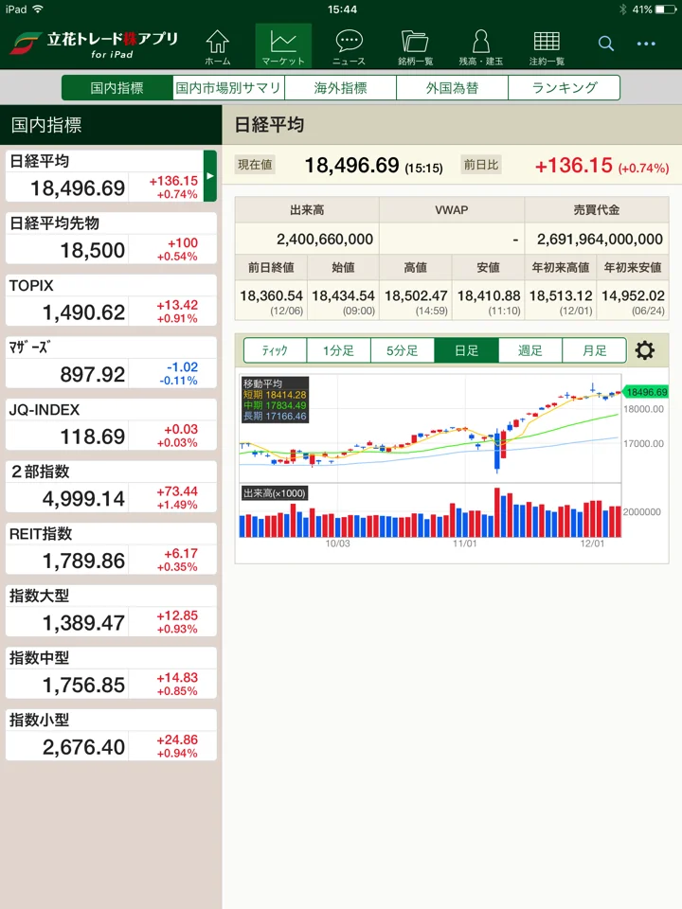
Task: Select 指数中型 index row
Action: (111, 672)
